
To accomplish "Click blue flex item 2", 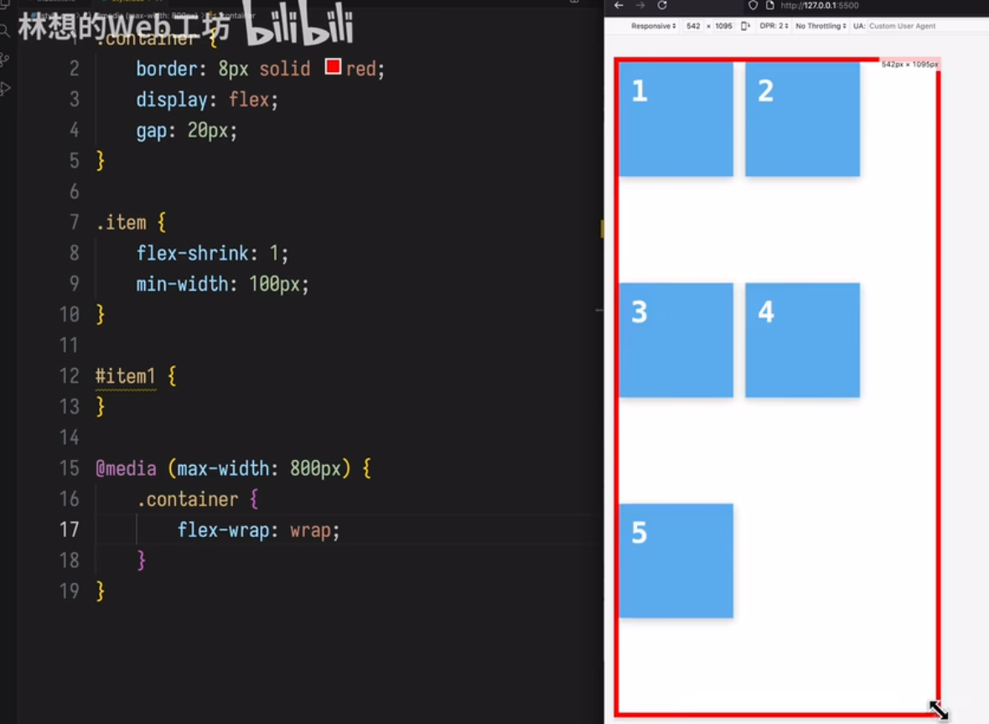I will pos(802,118).
